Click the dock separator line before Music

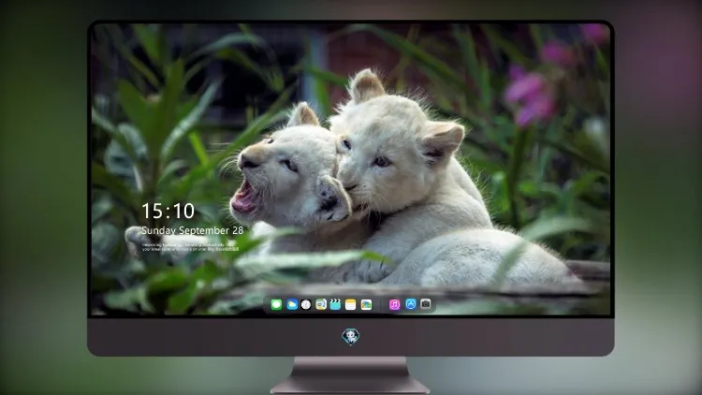[x=381, y=305]
